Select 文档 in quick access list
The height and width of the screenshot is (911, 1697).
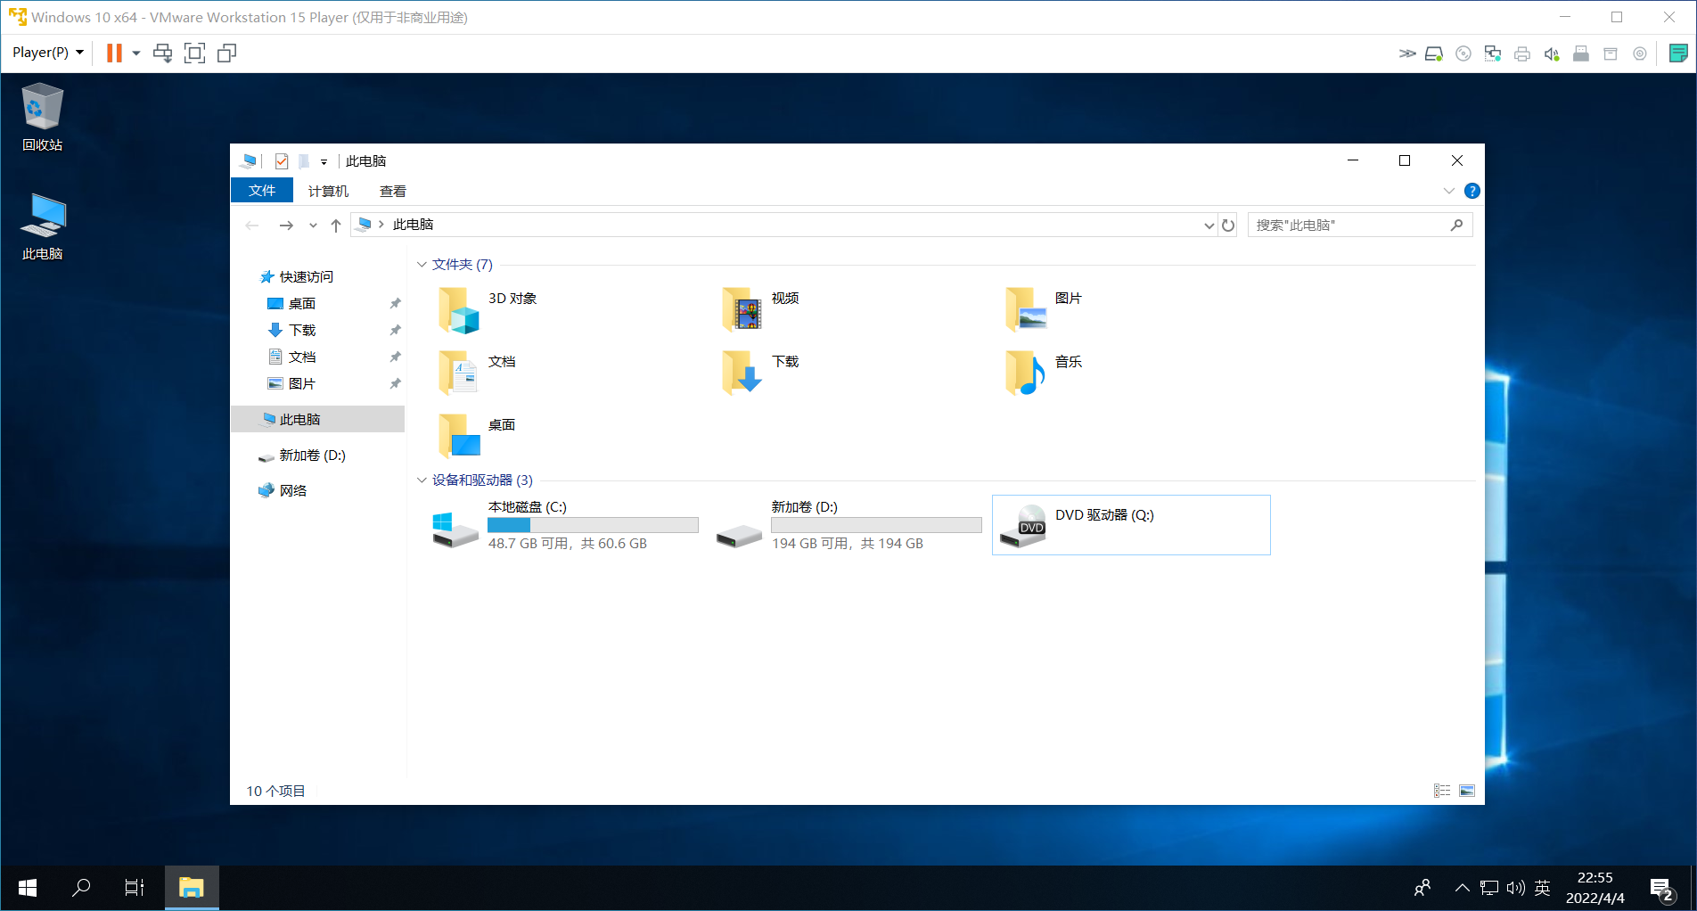pyautogui.click(x=301, y=357)
